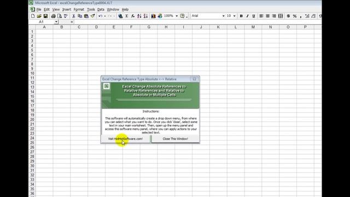Apply Percent style format
The image size is (350, 197).
tap(295, 16)
